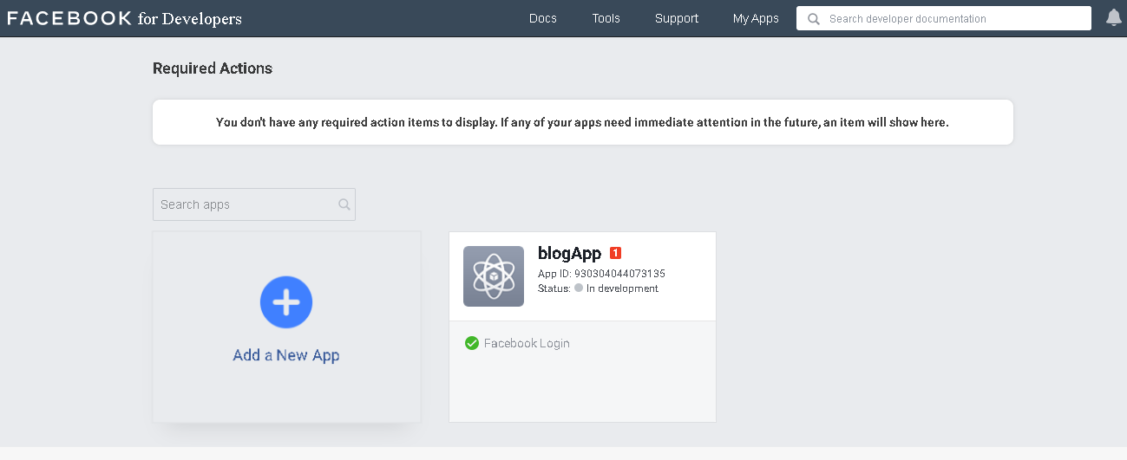The width and height of the screenshot is (1127, 460).
Task: Open the blogApp atom logo icon
Action: click(x=494, y=276)
